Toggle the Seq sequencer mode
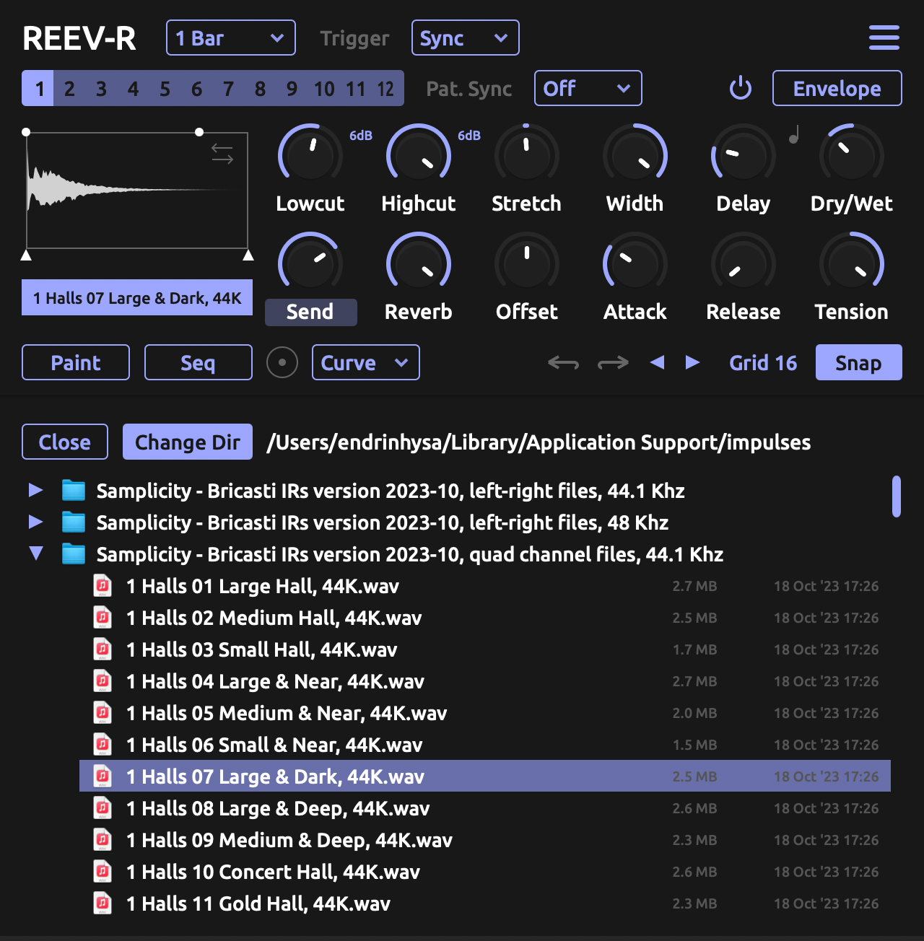Image resolution: width=924 pixels, height=941 pixels. click(x=199, y=362)
